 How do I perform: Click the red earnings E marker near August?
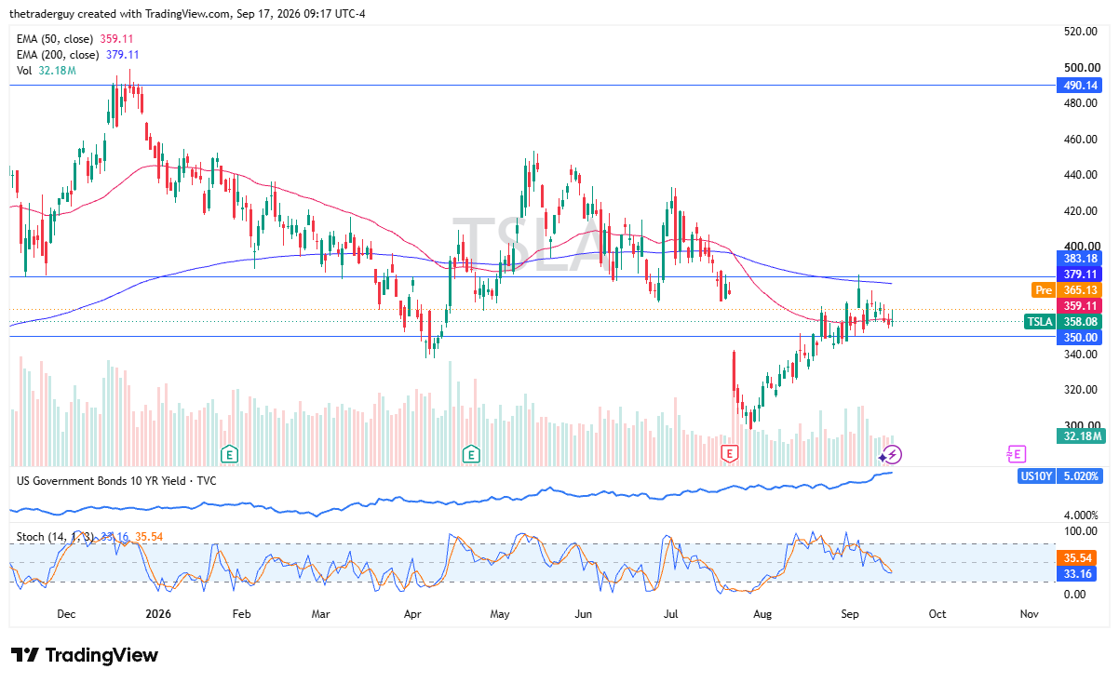coord(730,454)
